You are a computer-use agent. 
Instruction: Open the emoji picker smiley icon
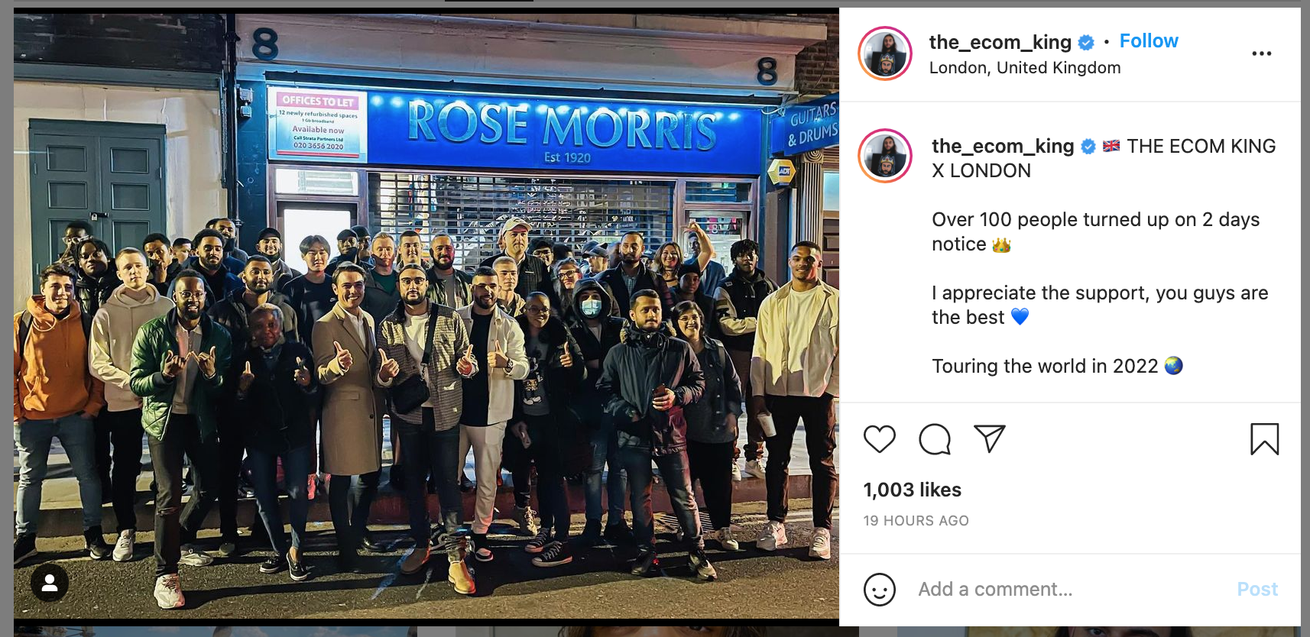pos(879,590)
